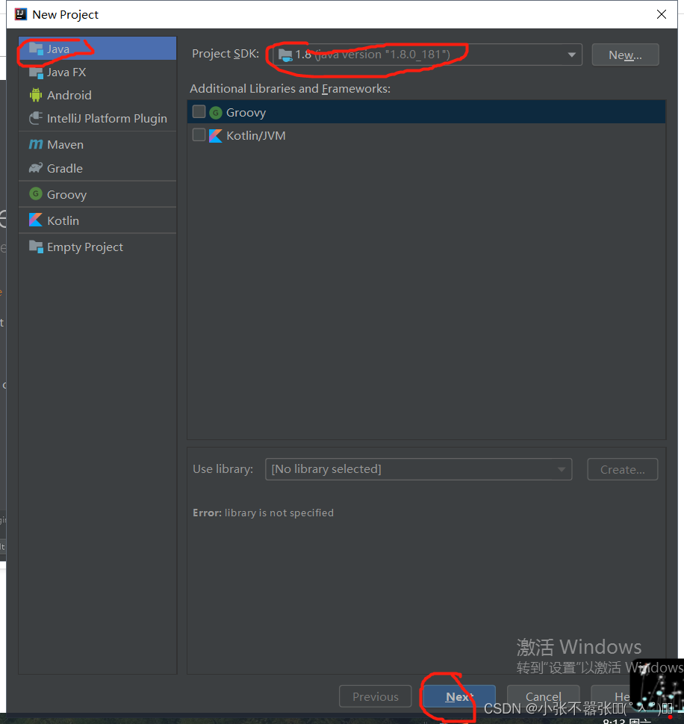Viewport: 684px width, 724px height.
Task: Click the Project SDK dropdown arrow
Action: click(571, 55)
